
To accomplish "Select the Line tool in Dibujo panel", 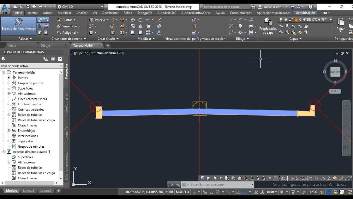I will [231, 20].
